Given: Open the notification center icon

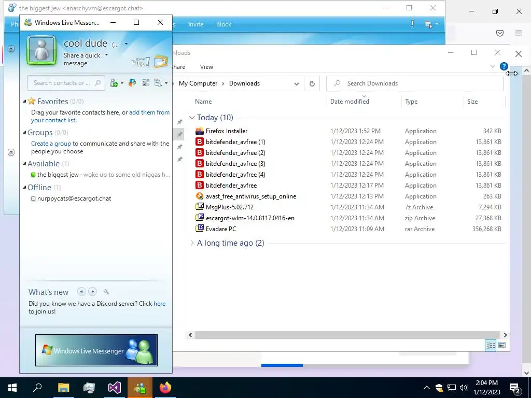Looking at the screenshot, I should [515, 388].
